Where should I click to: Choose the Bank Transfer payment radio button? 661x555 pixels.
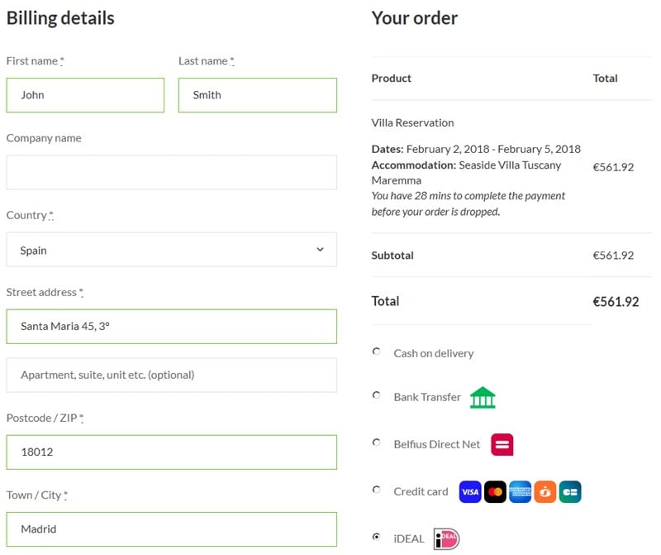[x=377, y=395]
